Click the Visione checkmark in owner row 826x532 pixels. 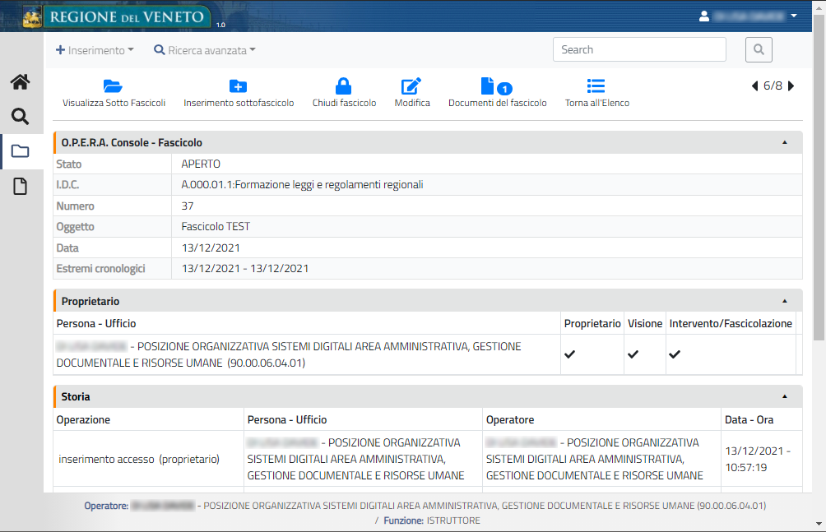[633, 354]
